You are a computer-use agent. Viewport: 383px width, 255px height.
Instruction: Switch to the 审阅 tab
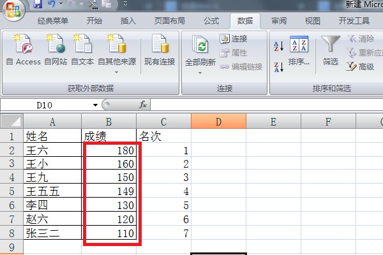(279, 21)
